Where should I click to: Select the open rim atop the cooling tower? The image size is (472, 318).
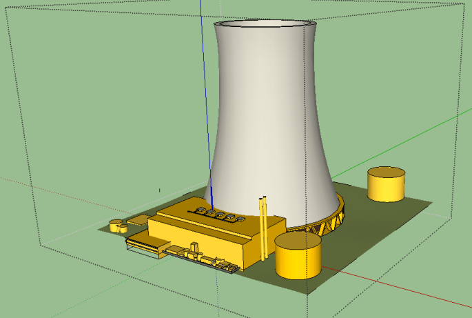pyautogui.click(x=265, y=24)
